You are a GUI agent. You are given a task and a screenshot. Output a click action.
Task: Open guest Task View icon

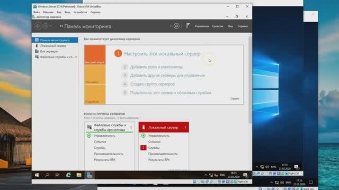57,175
